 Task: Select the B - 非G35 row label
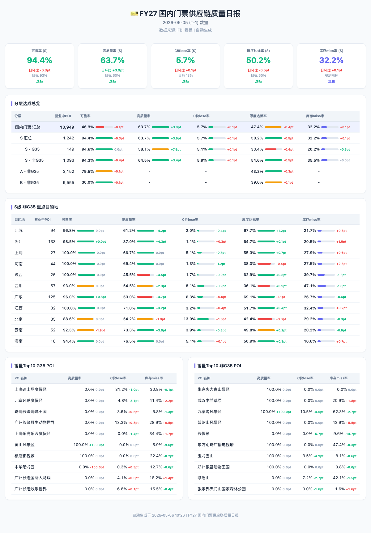click(x=29, y=183)
